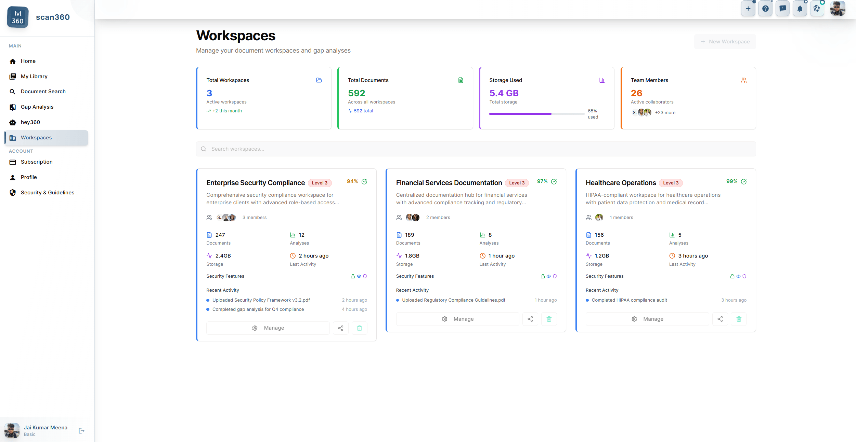
Task: Open Gap Analysis from the sidebar
Action: tap(37, 107)
